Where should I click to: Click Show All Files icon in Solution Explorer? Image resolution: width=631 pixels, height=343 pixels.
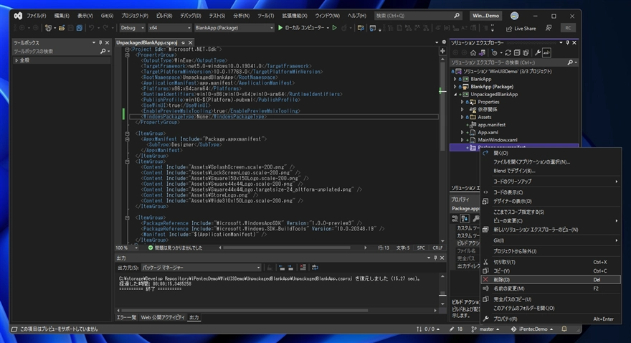tap(526, 52)
